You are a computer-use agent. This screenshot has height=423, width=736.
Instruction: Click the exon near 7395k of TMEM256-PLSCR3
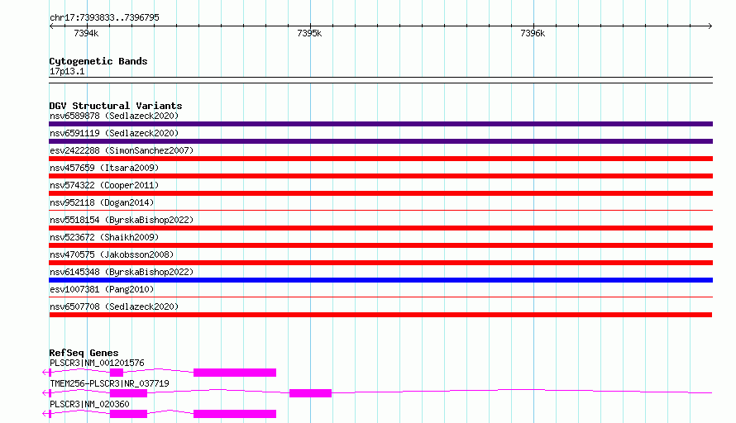pos(310,393)
